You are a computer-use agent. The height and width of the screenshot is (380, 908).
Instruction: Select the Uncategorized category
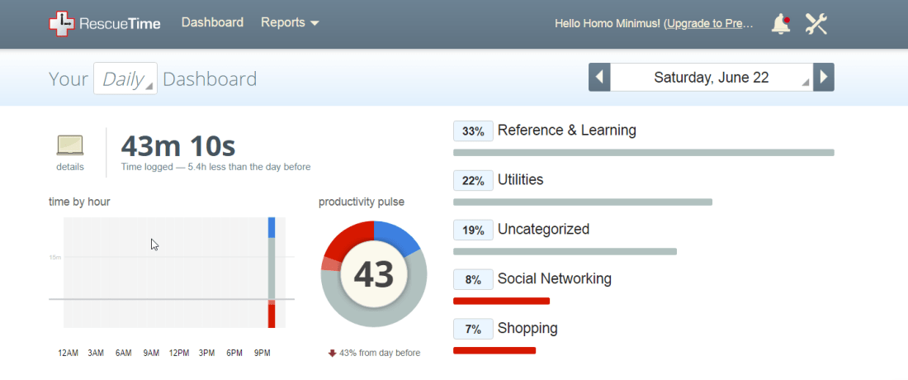(x=543, y=230)
